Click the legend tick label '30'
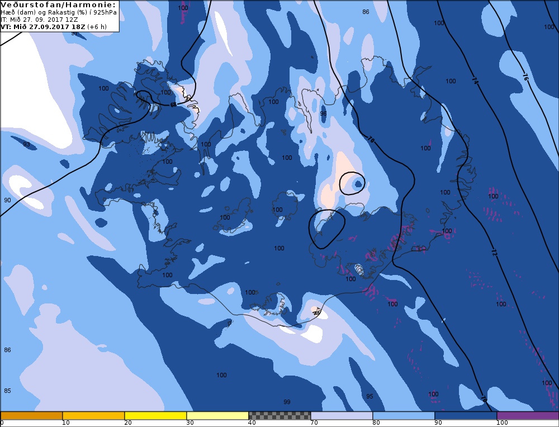Image resolution: width=559 pixels, height=427 pixels. point(190,423)
